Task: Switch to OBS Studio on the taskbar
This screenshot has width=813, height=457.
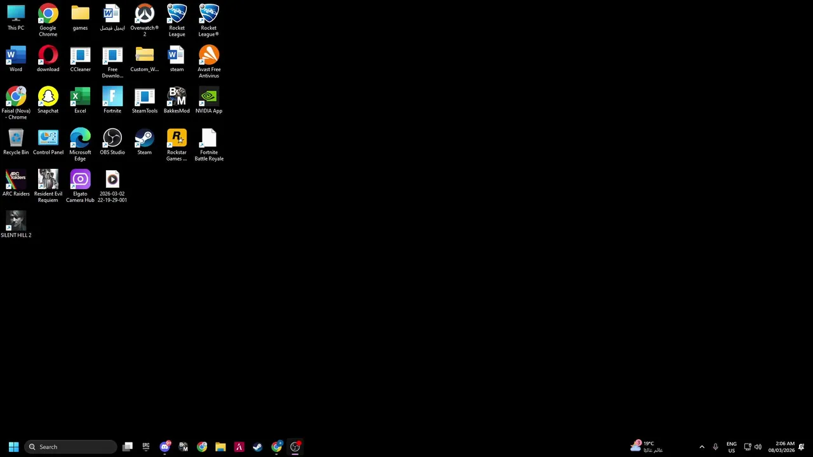Action: 295,447
